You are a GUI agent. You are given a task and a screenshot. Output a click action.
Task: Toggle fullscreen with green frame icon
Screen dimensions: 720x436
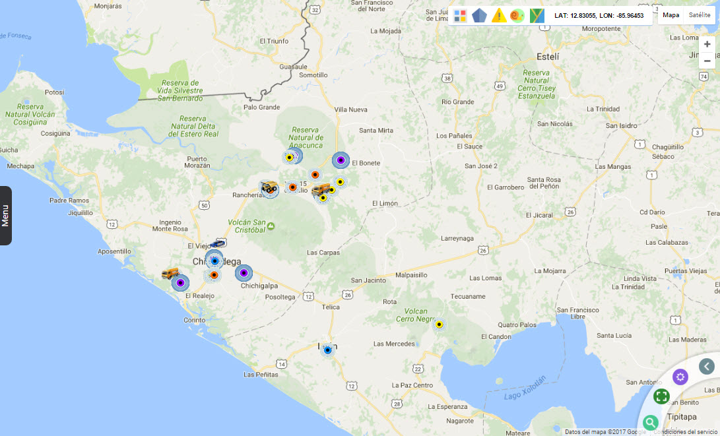661,396
